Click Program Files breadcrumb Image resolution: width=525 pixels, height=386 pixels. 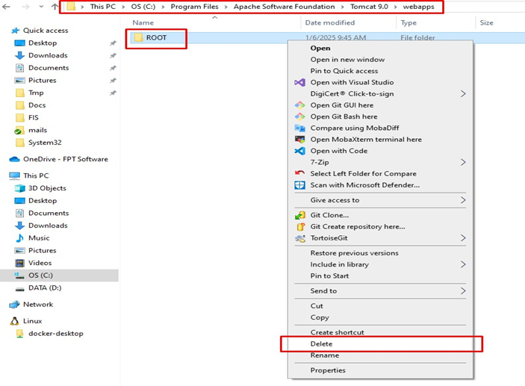pos(194,7)
